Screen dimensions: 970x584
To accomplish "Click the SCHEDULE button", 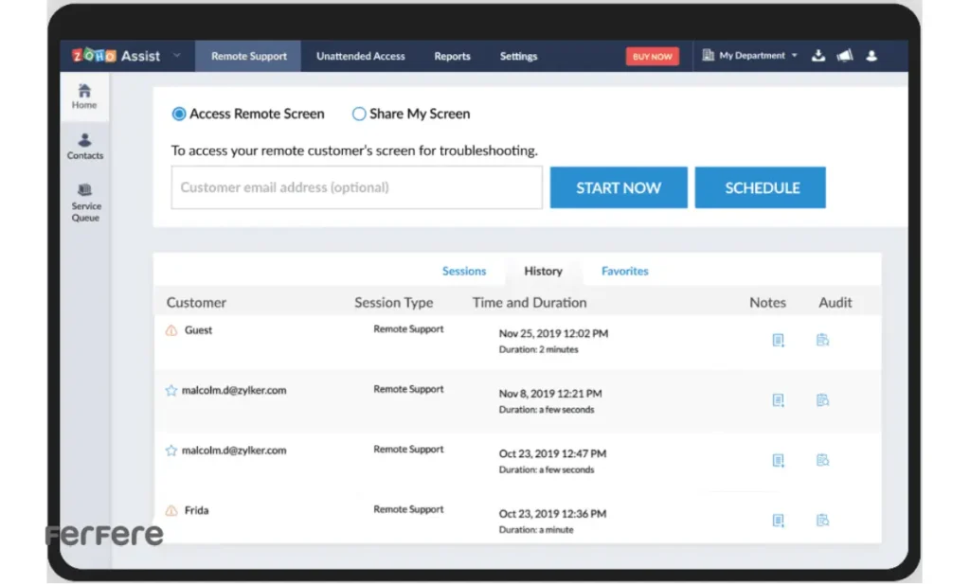I will point(761,187).
